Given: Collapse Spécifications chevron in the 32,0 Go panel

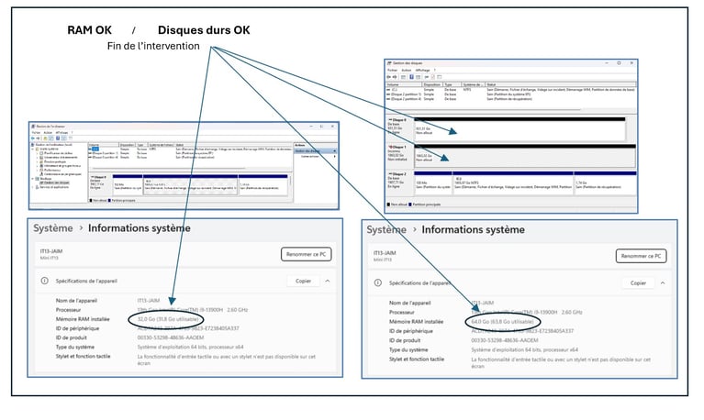Looking at the screenshot, I should (328, 281).
